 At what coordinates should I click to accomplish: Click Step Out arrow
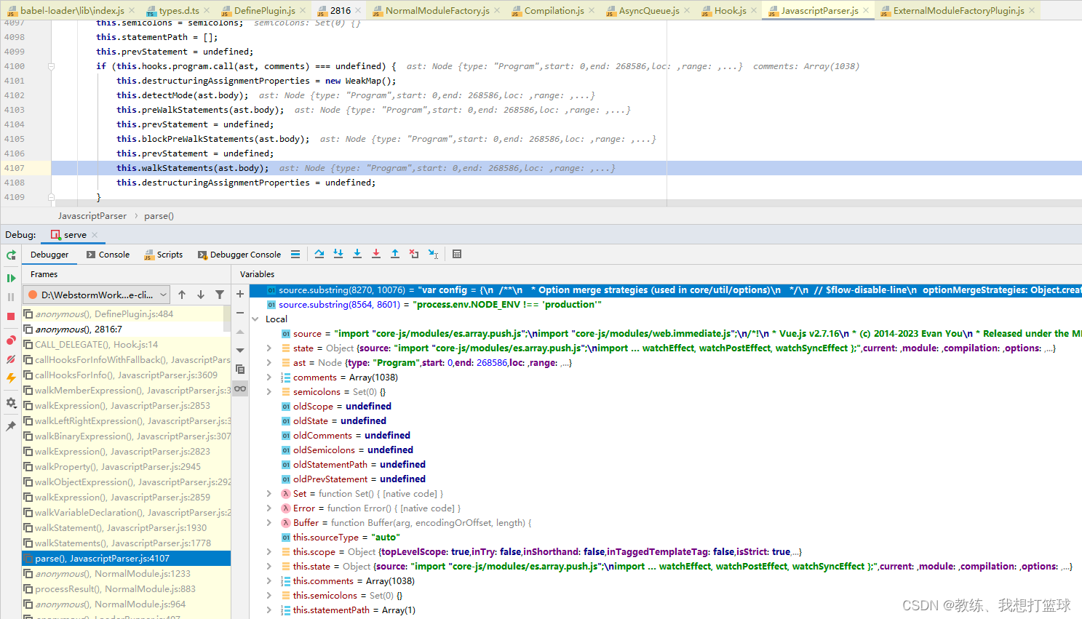(395, 254)
